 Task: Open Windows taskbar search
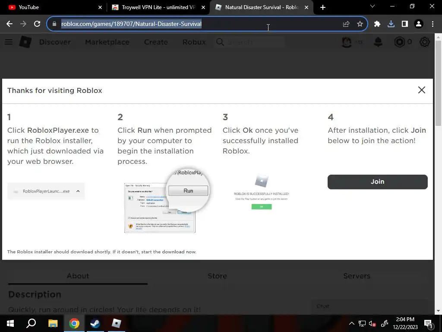(31, 323)
